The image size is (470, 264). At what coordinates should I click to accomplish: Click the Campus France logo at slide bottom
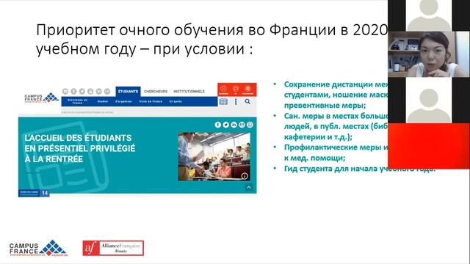click(38, 248)
